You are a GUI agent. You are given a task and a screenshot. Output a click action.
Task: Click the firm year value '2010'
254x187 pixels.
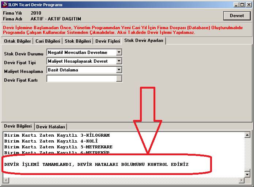click(36, 13)
